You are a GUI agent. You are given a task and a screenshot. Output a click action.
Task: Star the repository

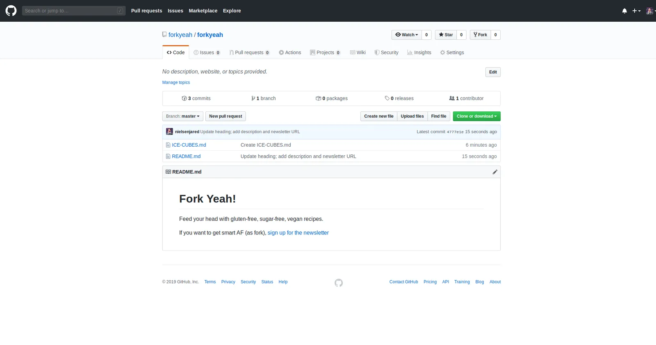tap(446, 35)
